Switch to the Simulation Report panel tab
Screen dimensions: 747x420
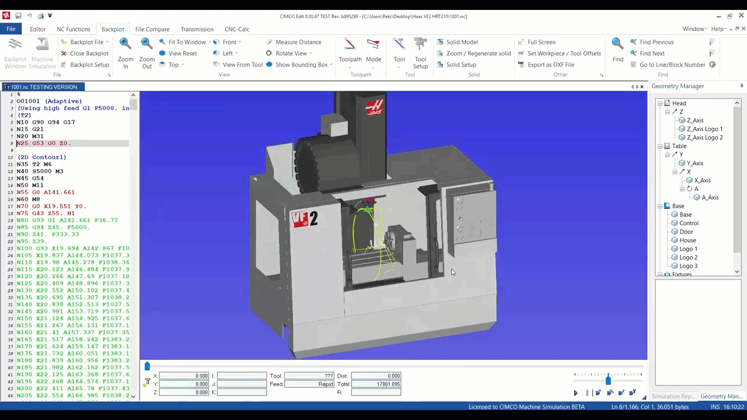(x=673, y=397)
